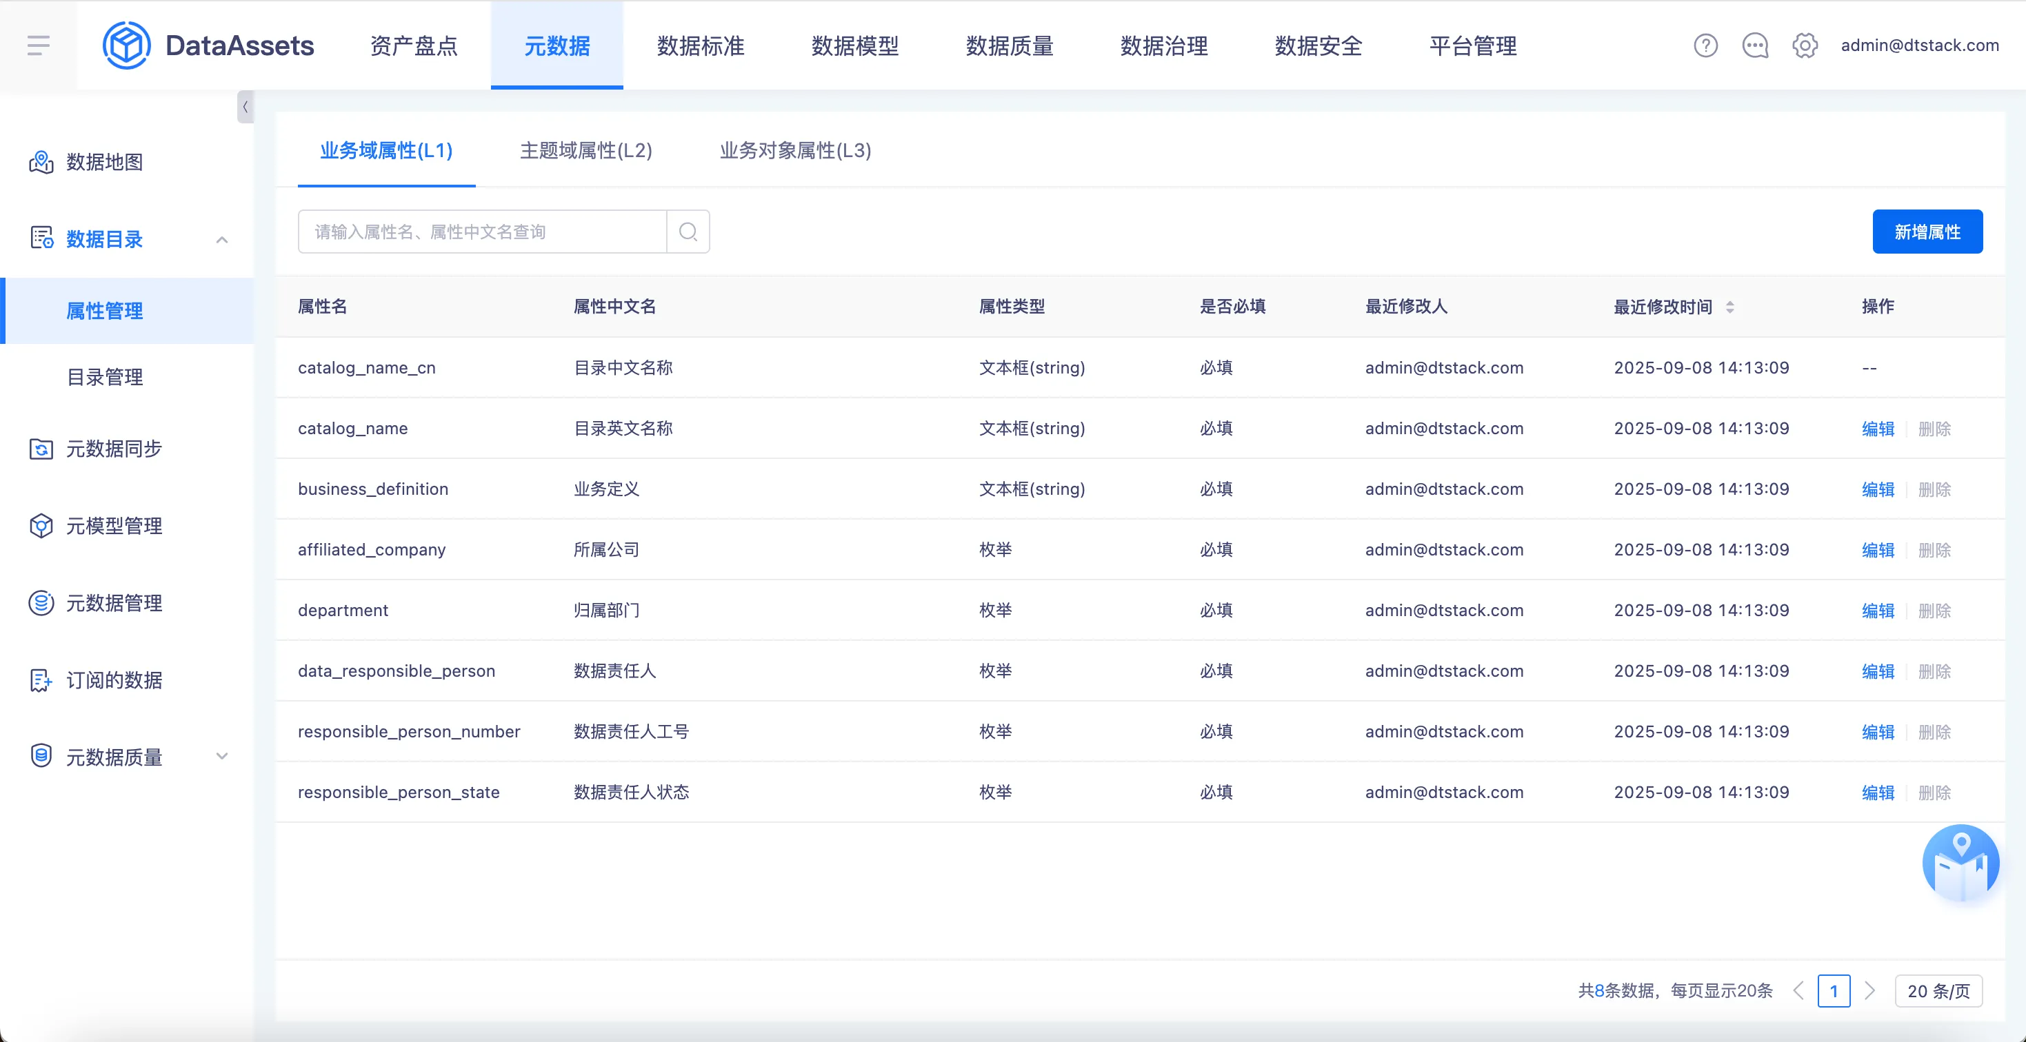Sort by 最近修改时间 column
Image resolution: width=2026 pixels, height=1042 pixels.
[1729, 307]
